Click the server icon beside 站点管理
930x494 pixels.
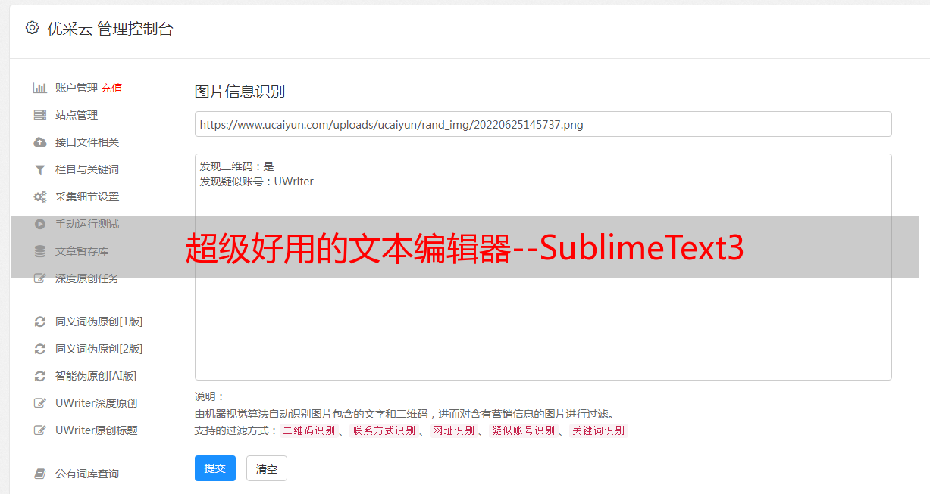coord(40,115)
